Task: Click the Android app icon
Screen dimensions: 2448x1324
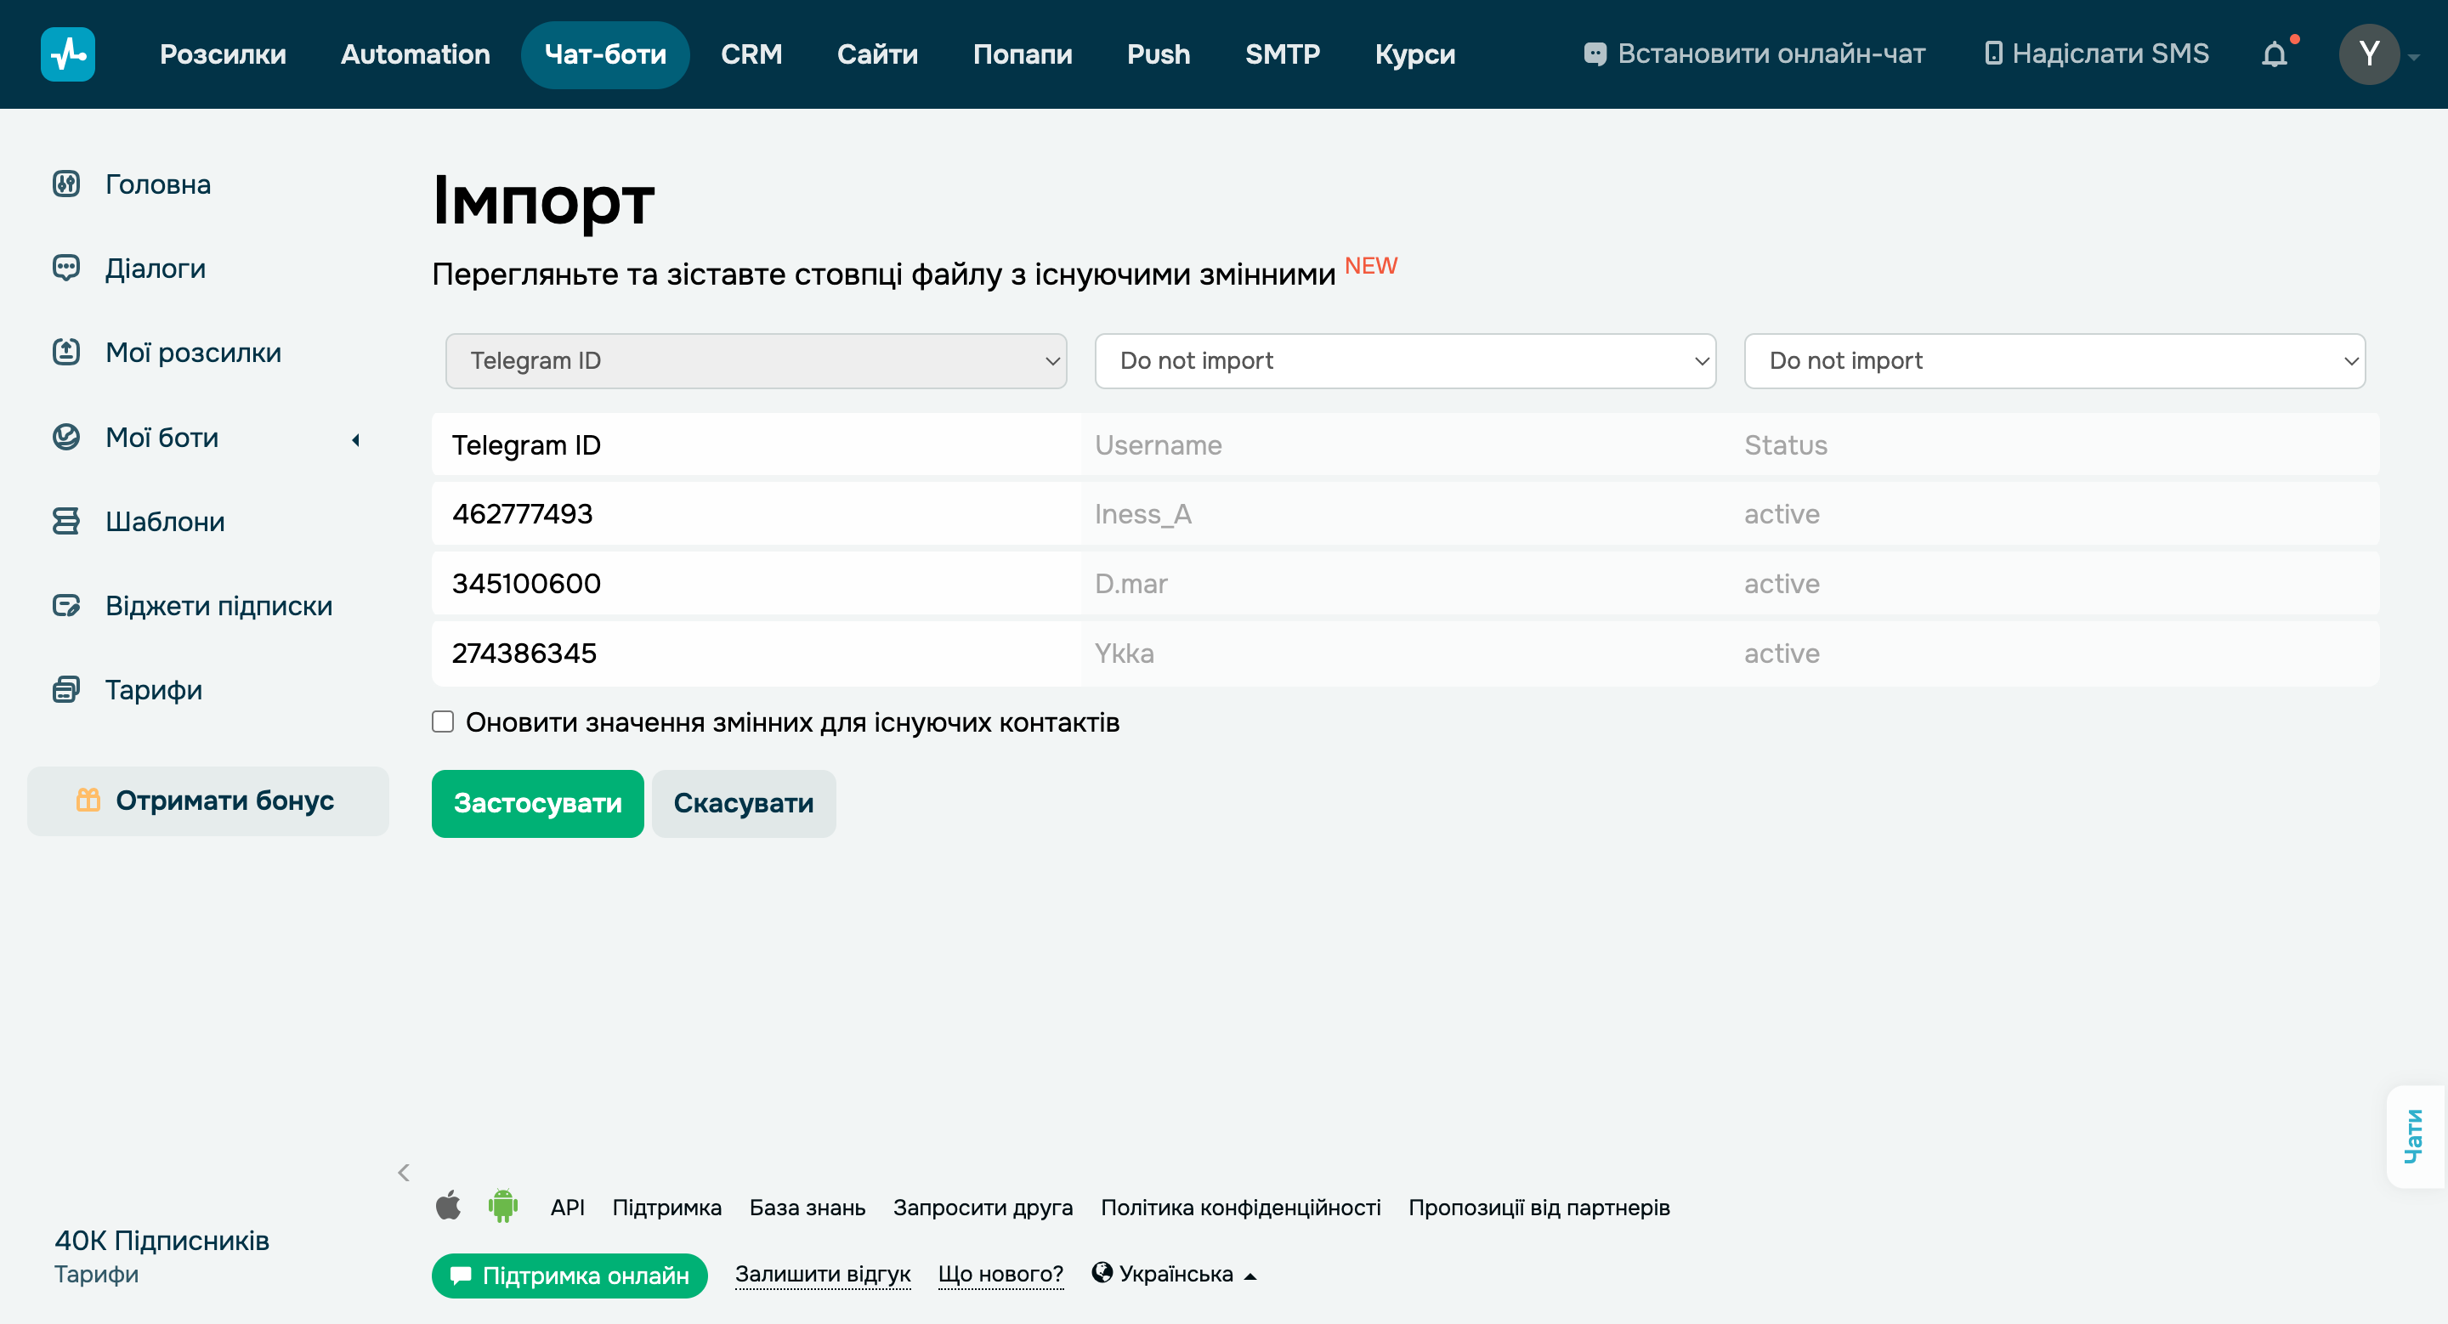Action: (x=502, y=1206)
